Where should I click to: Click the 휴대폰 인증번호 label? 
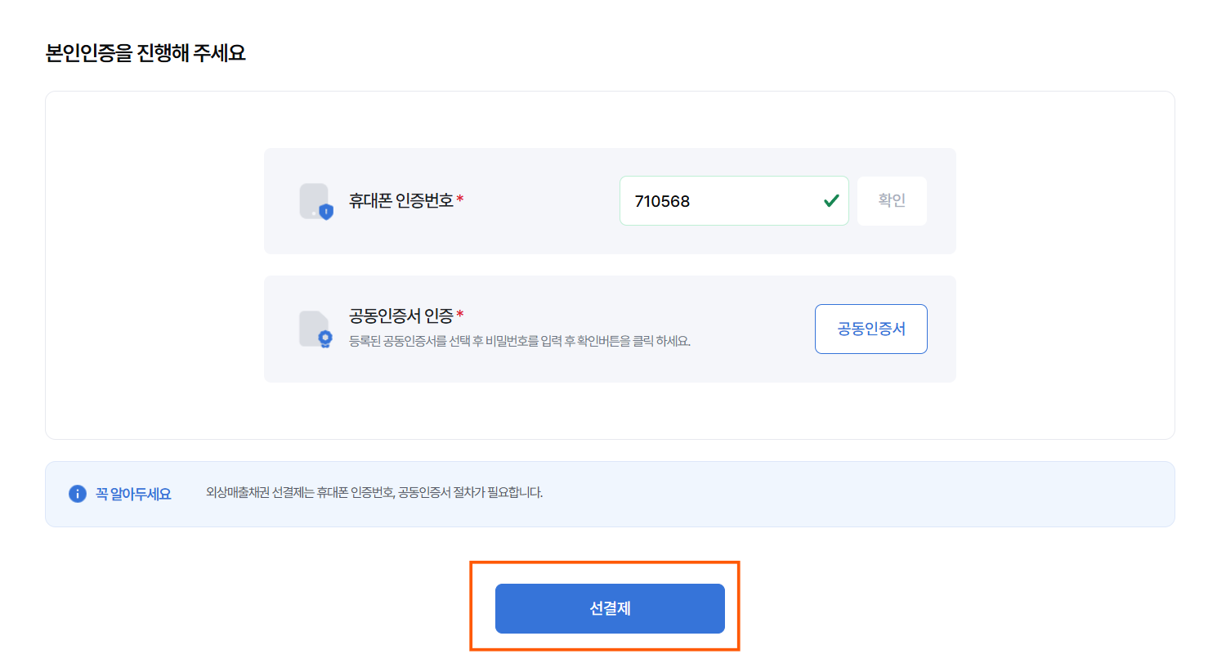(x=401, y=200)
